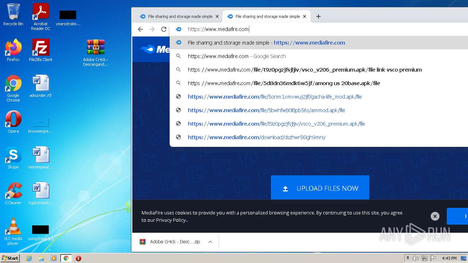Open the topicsmeeti… Word document

41,194
